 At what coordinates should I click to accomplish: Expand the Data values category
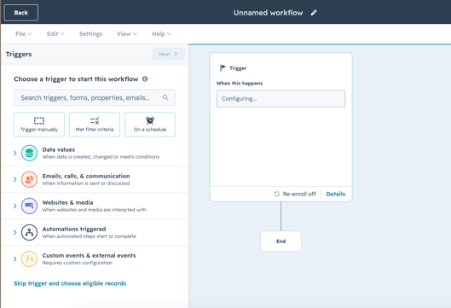[15, 153]
